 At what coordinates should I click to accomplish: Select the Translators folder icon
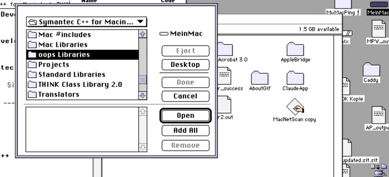pyautogui.click(x=32, y=94)
